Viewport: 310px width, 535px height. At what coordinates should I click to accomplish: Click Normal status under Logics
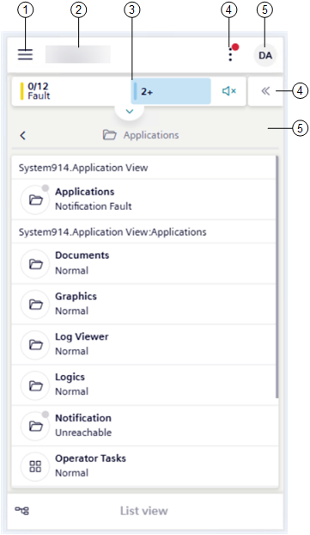[72, 391]
